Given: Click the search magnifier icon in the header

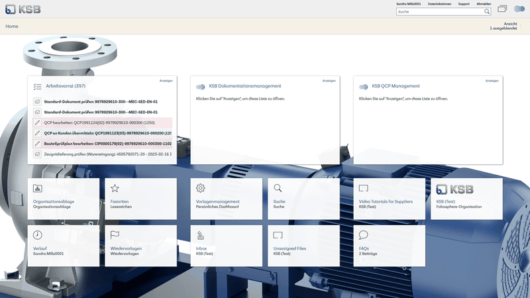Looking at the screenshot, I should pyautogui.click(x=487, y=11).
